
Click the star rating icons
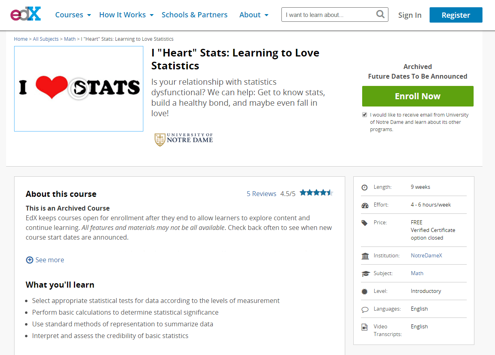pos(317,193)
